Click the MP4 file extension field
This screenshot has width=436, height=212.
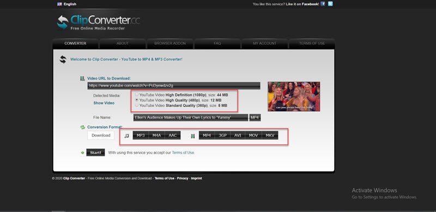[x=255, y=118]
